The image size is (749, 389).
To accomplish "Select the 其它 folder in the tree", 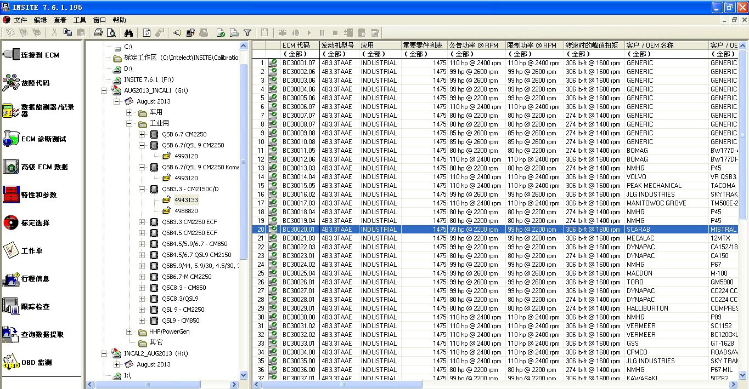I will pos(156,342).
